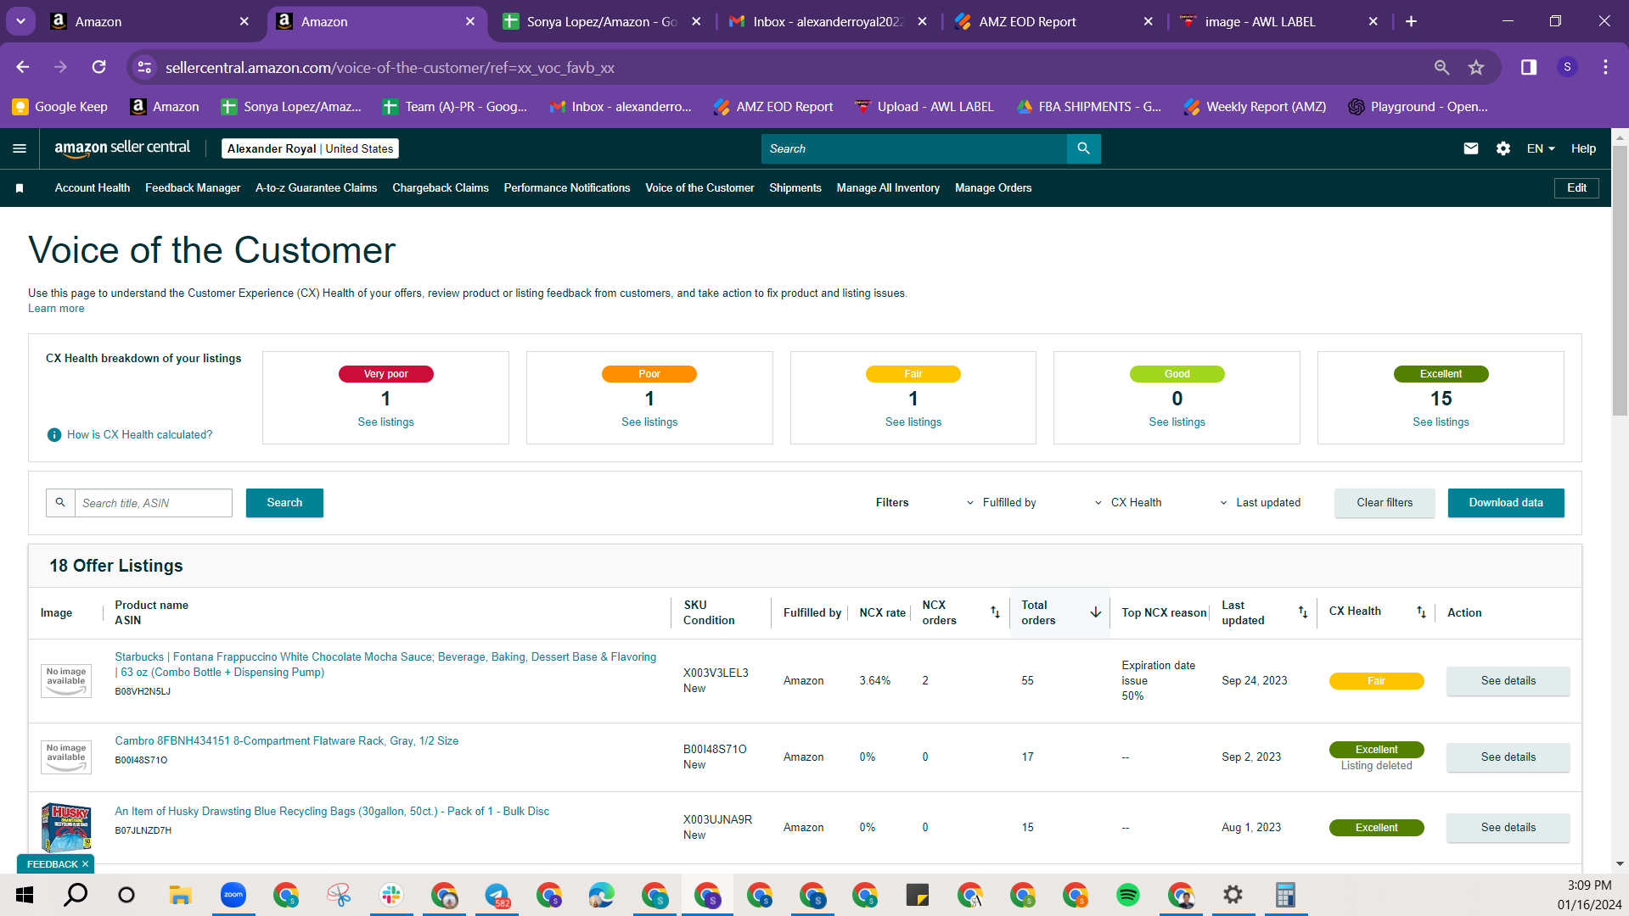The height and width of the screenshot is (916, 1629).
Task: Open the Chrome profile avatar S
Action: pyautogui.click(x=1567, y=67)
